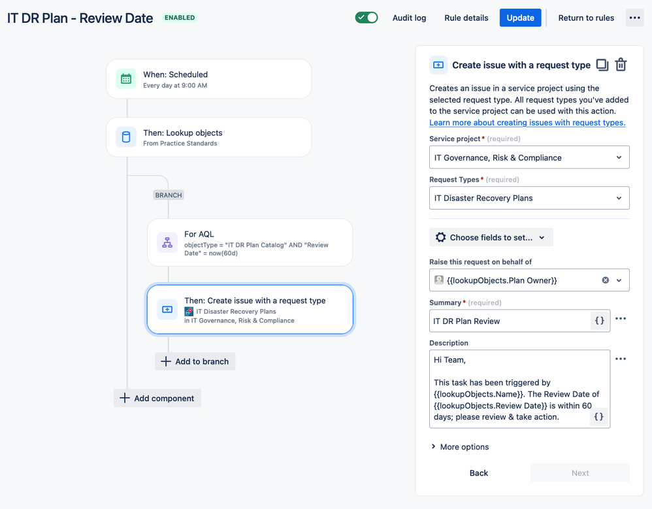
Task: Return to rules list
Action: (586, 18)
